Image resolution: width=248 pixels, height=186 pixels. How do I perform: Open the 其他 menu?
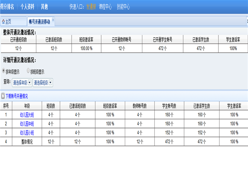point(44,7)
